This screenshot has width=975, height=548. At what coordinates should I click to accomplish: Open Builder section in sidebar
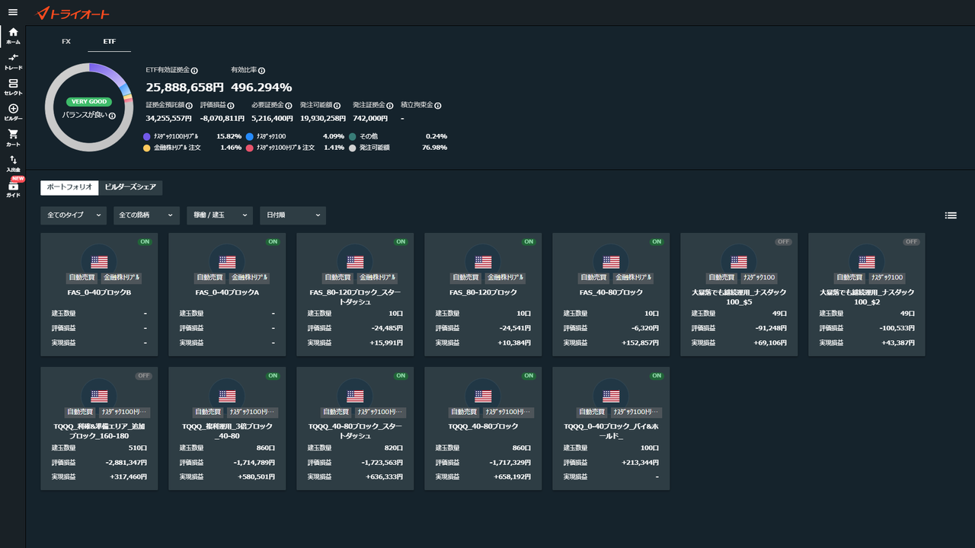13,113
